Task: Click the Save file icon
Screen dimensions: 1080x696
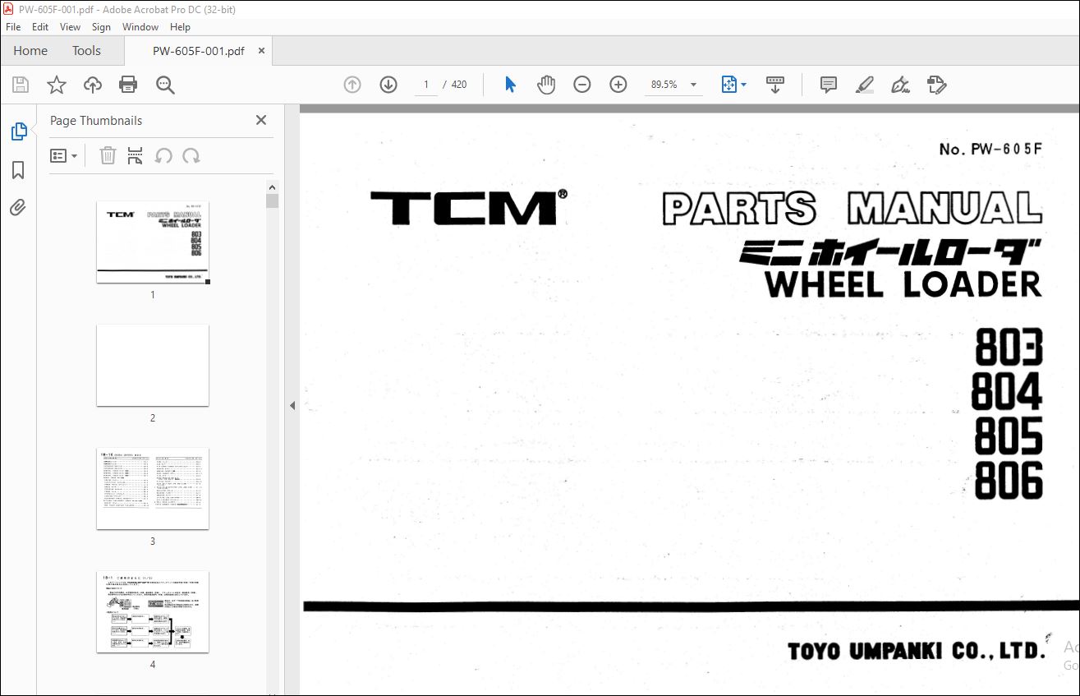Action: (21, 85)
